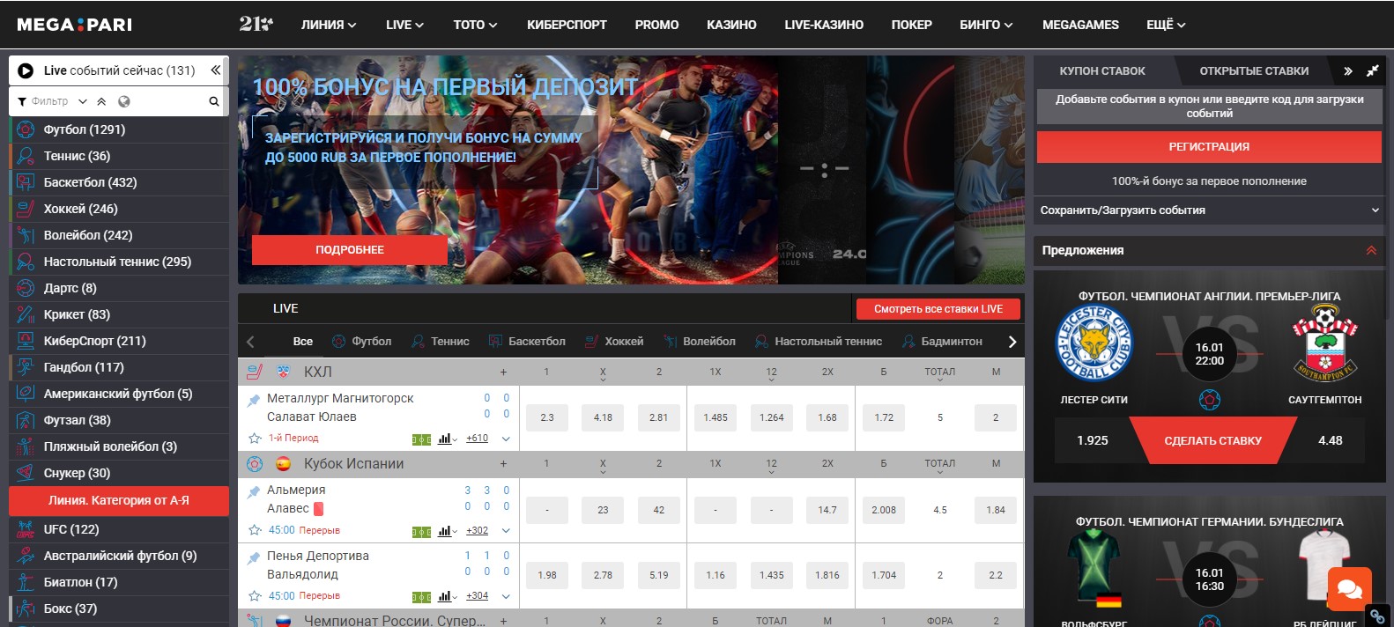
Task: Switch to Купон ставок tab
Action: (x=1102, y=70)
